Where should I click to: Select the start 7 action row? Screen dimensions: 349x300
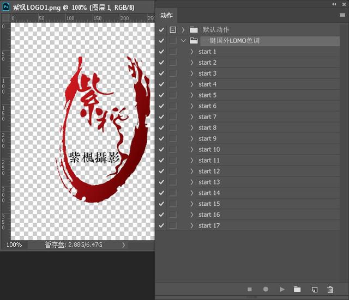pyautogui.click(x=268, y=117)
